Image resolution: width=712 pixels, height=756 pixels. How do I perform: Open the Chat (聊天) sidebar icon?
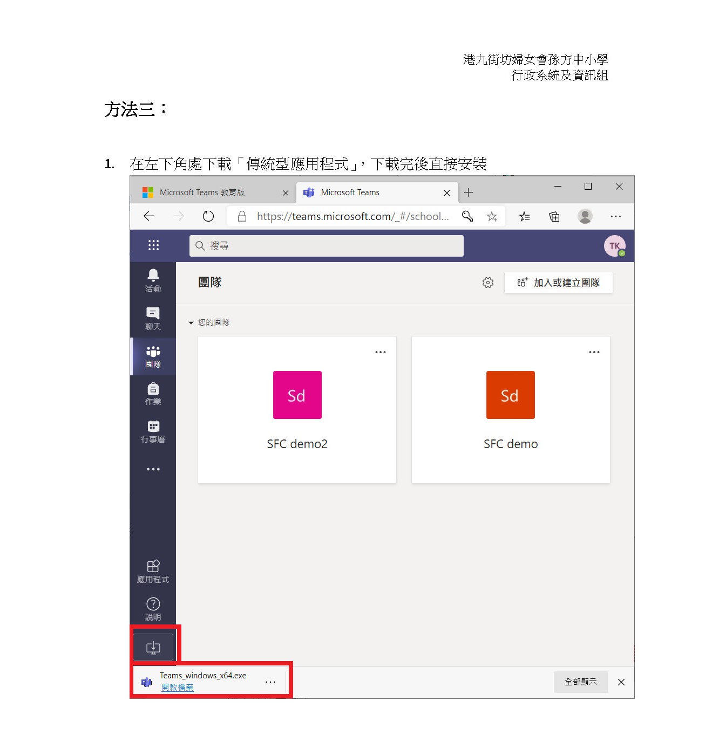(x=153, y=319)
